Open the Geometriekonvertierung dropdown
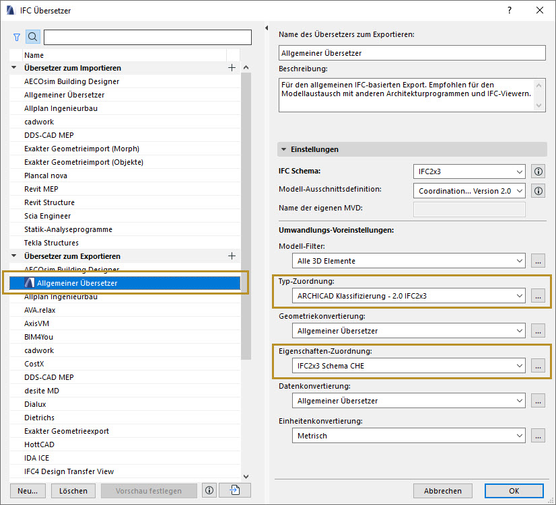556x505 pixels. point(409,331)
